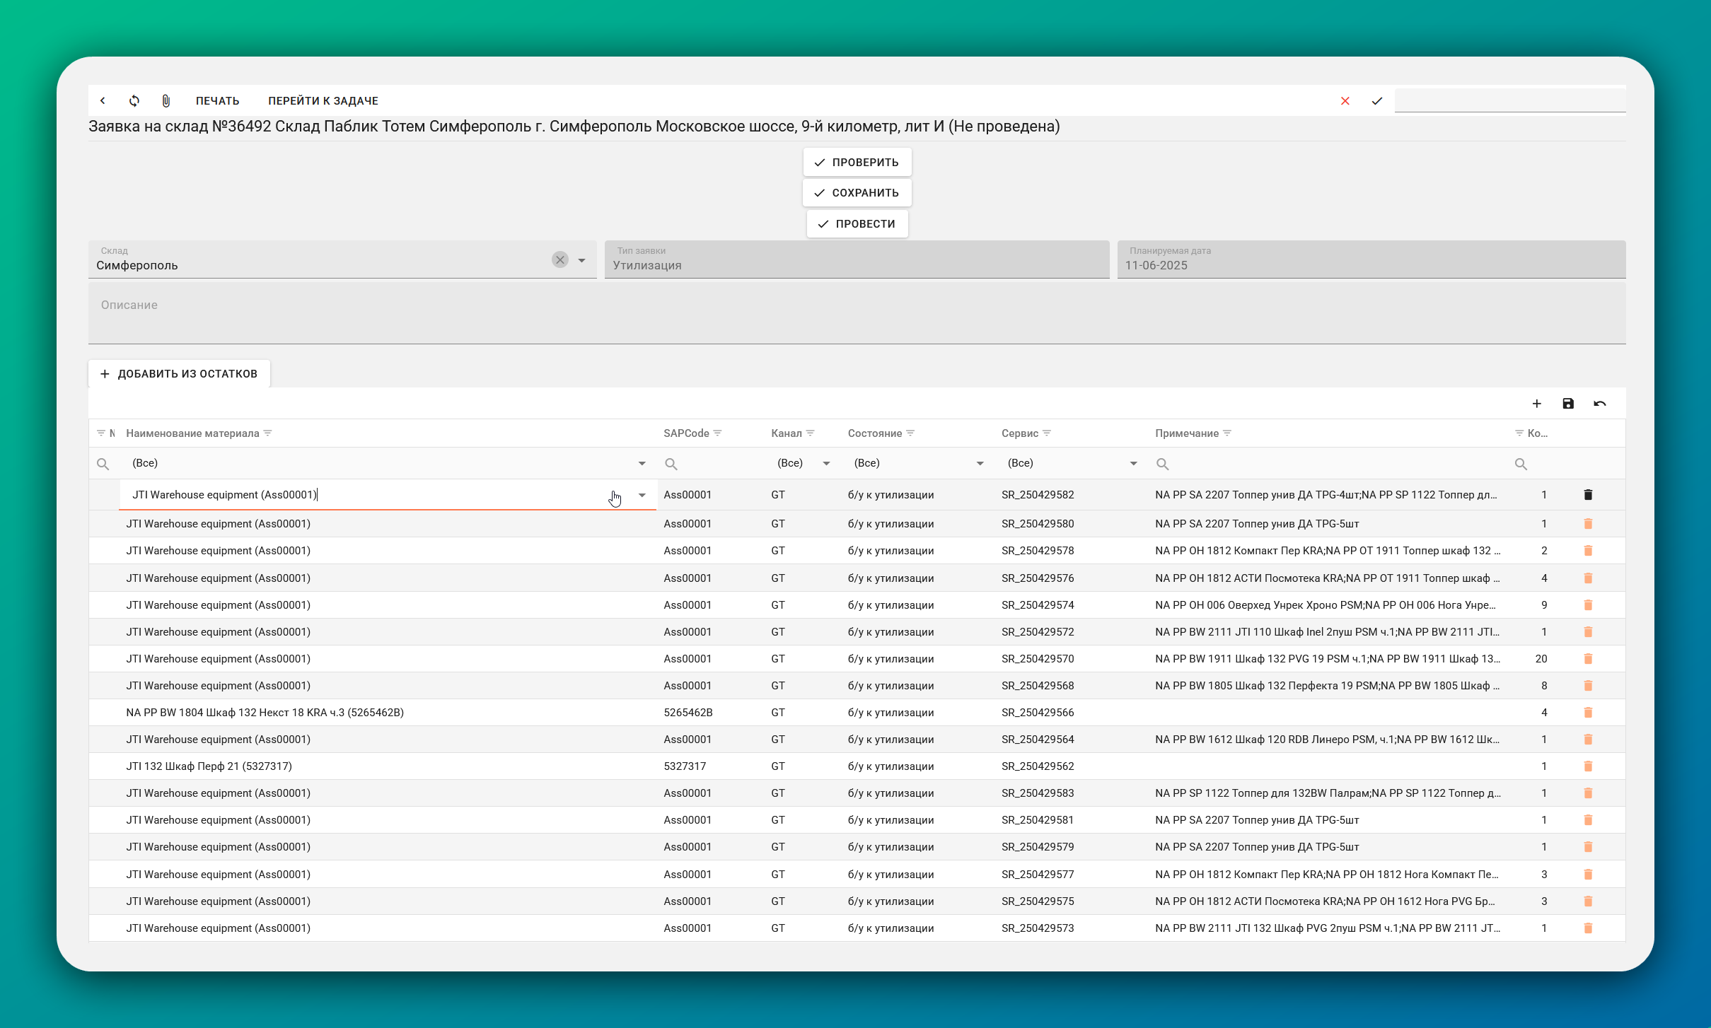
Task: Sort by Наименование материала column header
Action: coord(192,433)
